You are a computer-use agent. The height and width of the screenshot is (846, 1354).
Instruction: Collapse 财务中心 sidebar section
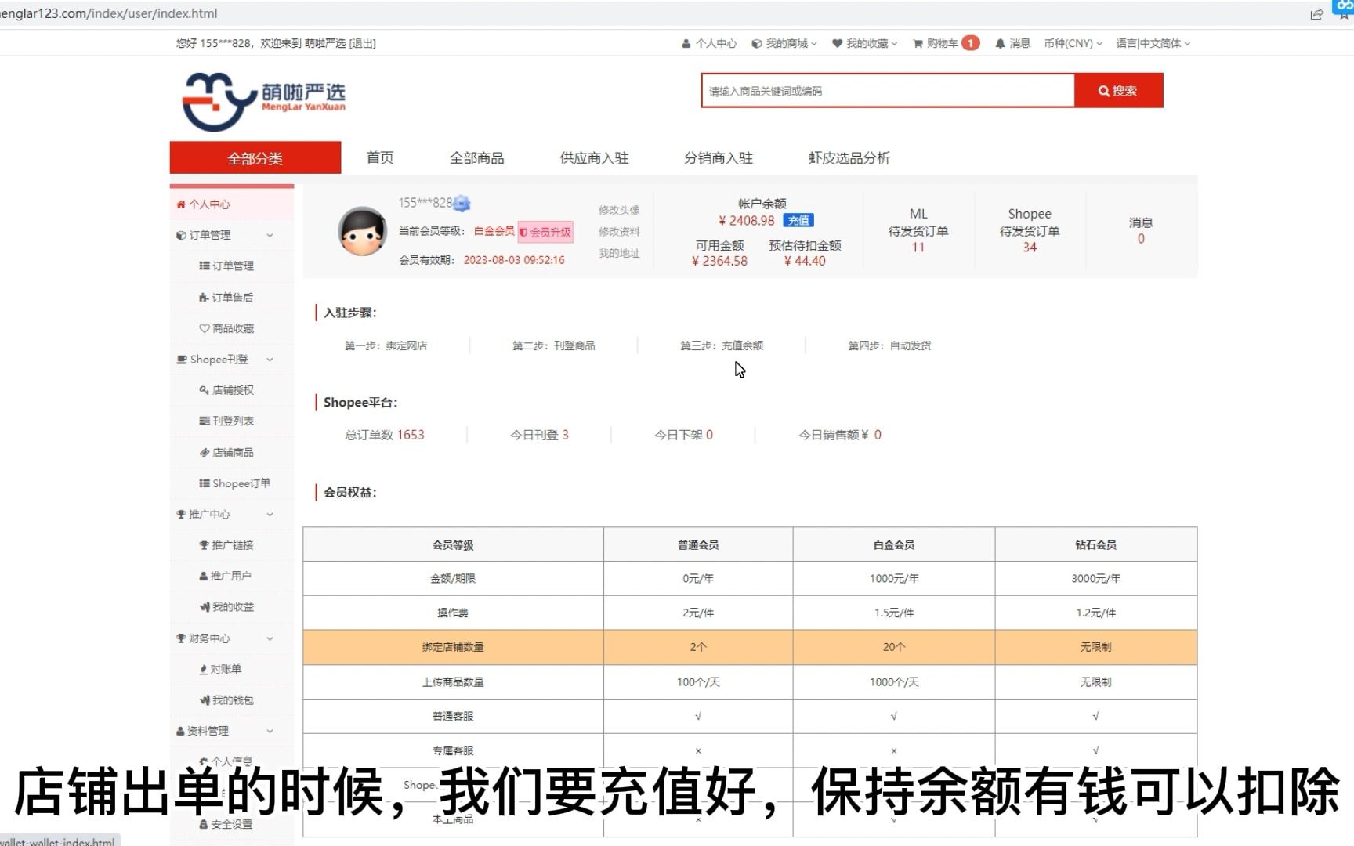[232, 638]
